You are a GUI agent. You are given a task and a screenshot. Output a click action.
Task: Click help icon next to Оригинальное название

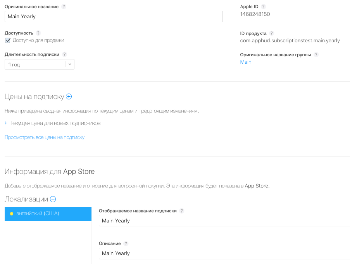(64, 7)
